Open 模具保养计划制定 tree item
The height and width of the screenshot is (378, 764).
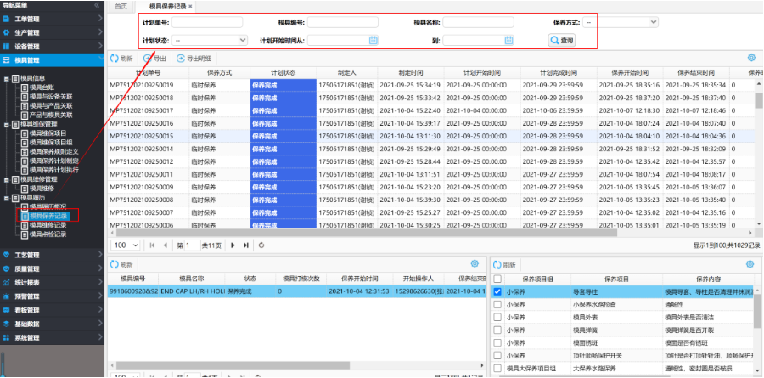[x=54, y=161]
